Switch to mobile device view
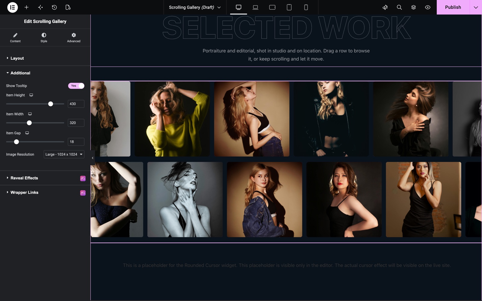 point(306,7)
